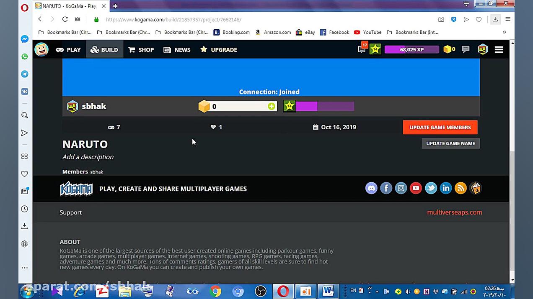Open VK in the Opera sidebar
The height and width of the screenshot is (299, 533).
(x=25, y=92)
